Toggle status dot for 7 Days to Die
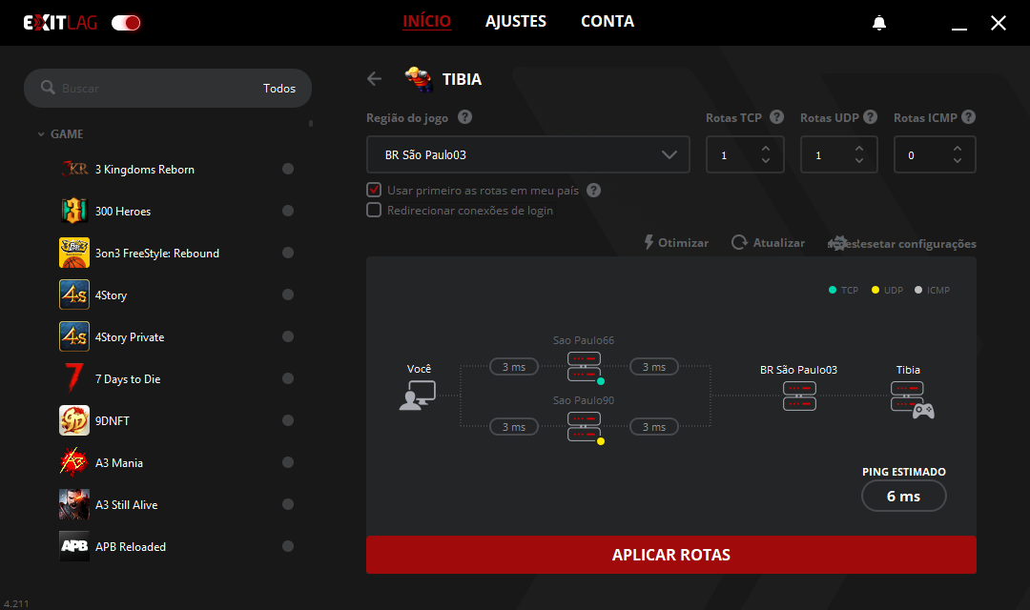This screenshot has width=1030, height=610. click(x=288, y=378)
